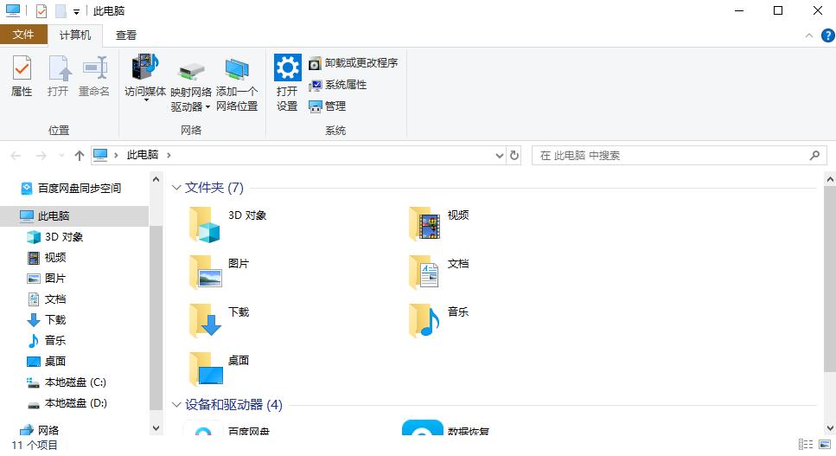
Task: Click the search magnifier icon
Action: click(814, 155)
